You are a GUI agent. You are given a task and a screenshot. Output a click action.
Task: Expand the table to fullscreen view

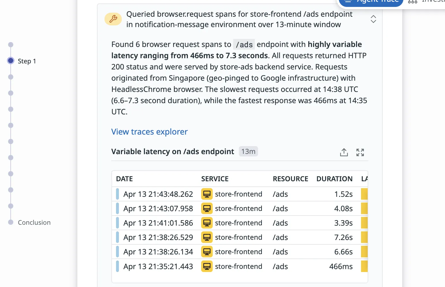(360, 152)
